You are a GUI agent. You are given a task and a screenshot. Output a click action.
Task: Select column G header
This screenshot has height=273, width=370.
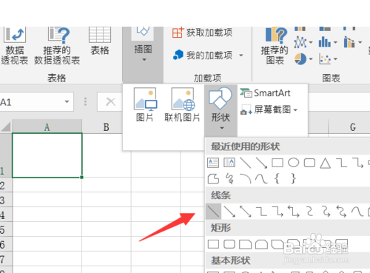[x=353, y=127]
